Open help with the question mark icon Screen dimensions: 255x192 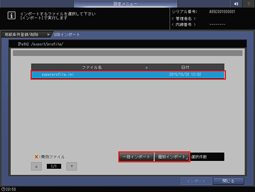(x=249, y=3)
